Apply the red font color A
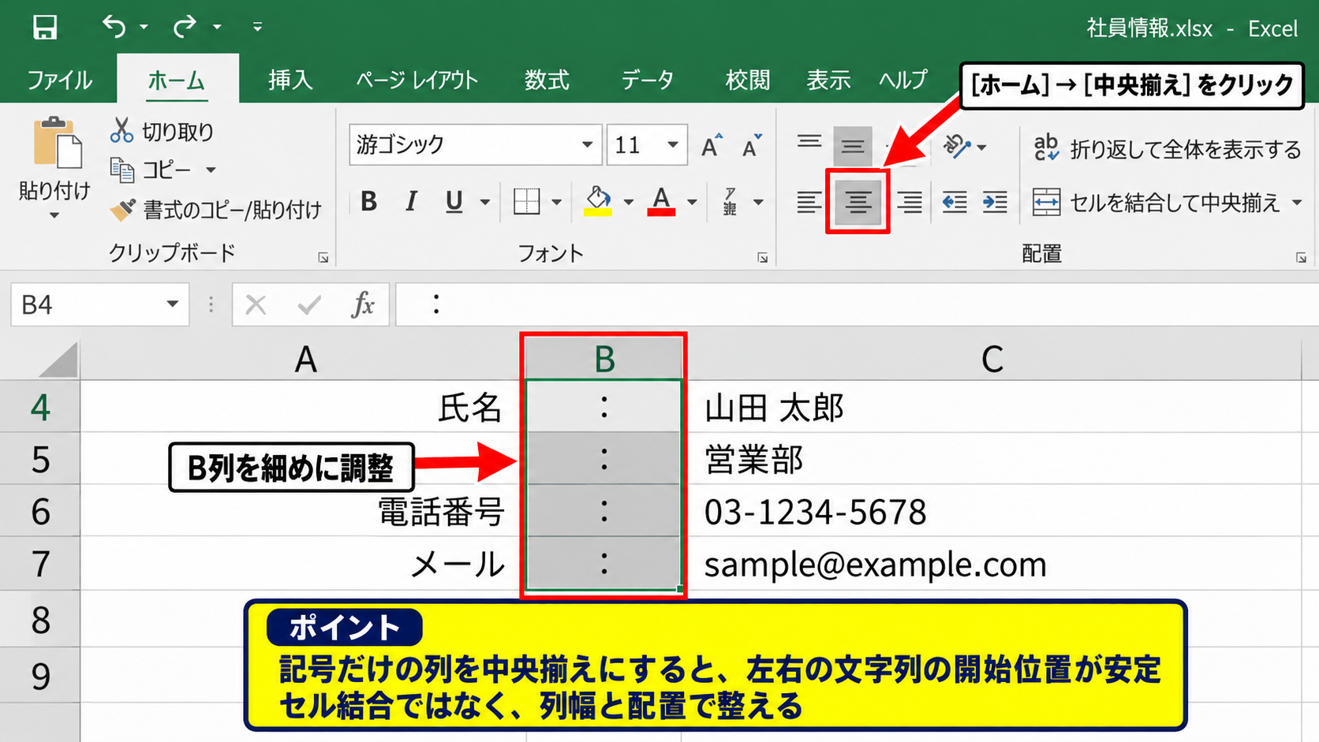The width and height of the screenshot is (1319, 742). pyautogui.click(x=661, y=202)
